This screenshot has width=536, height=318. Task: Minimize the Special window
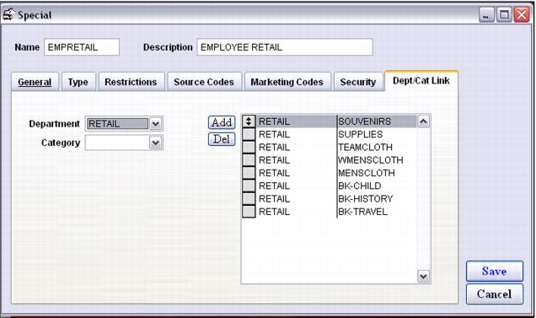coord(486,14)
